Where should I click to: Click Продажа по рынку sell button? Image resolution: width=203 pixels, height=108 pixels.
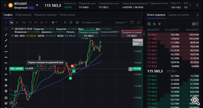(132, 34)
